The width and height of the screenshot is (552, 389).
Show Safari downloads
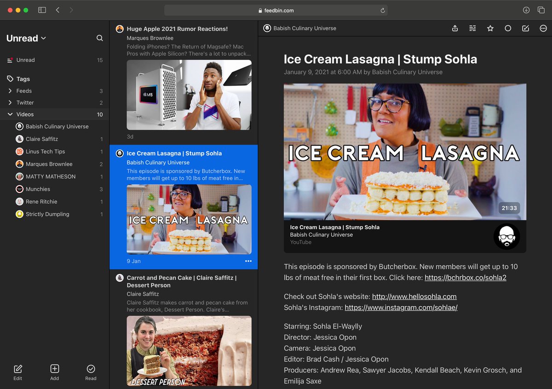click(526, 10)
